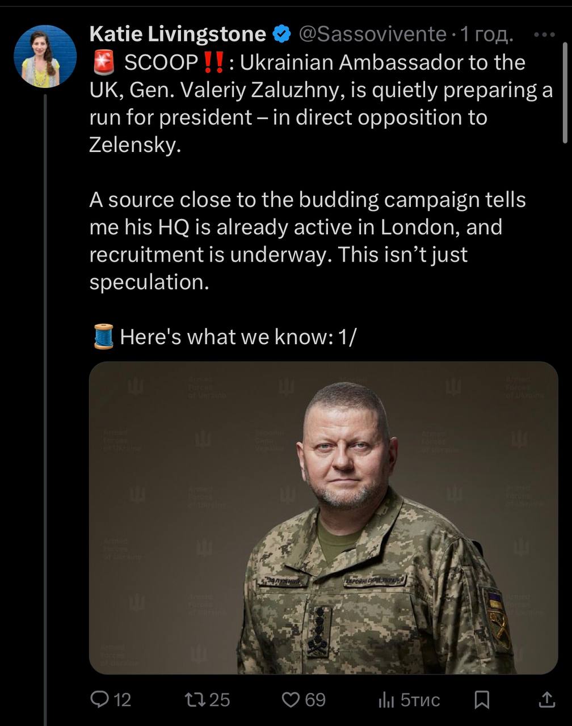This screenshot has width=572, height=726.
Task: Open Katie Livingstone's profile avatar
Action: [45, 56]
